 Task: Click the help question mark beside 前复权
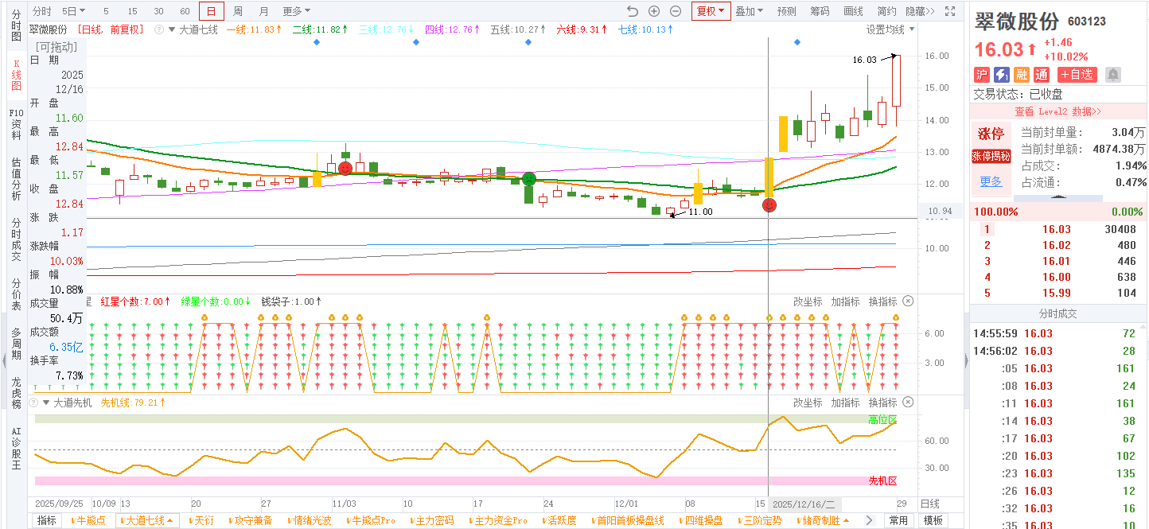[158, 29]
